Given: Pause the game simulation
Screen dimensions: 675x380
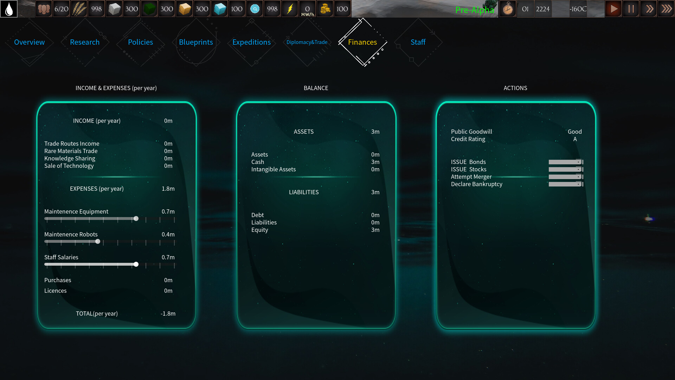Looking at the screenshot, I should 631,9.
